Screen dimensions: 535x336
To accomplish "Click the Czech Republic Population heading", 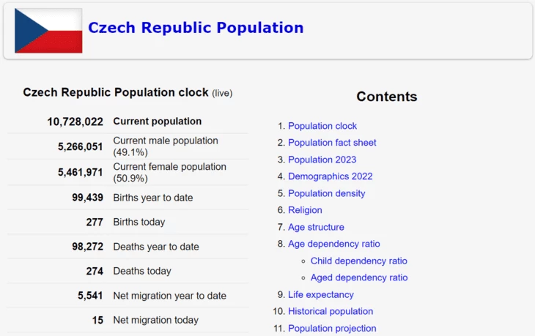I will tap(195, 28).
